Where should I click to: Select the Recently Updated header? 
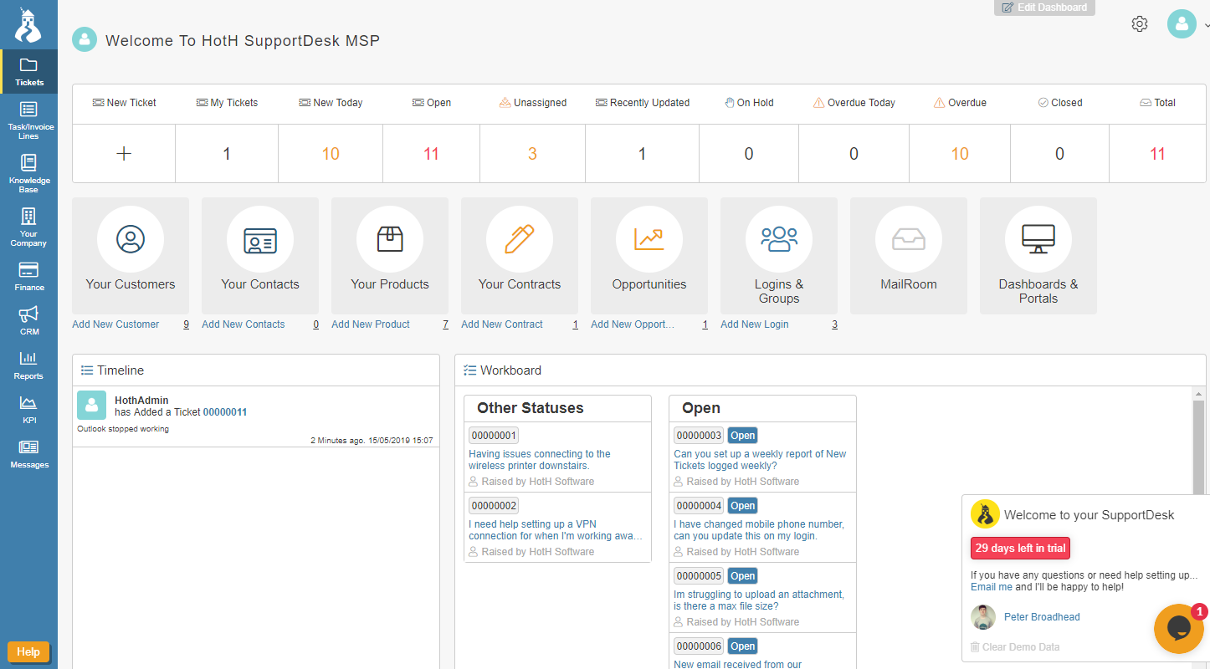[x=643, y=103]
